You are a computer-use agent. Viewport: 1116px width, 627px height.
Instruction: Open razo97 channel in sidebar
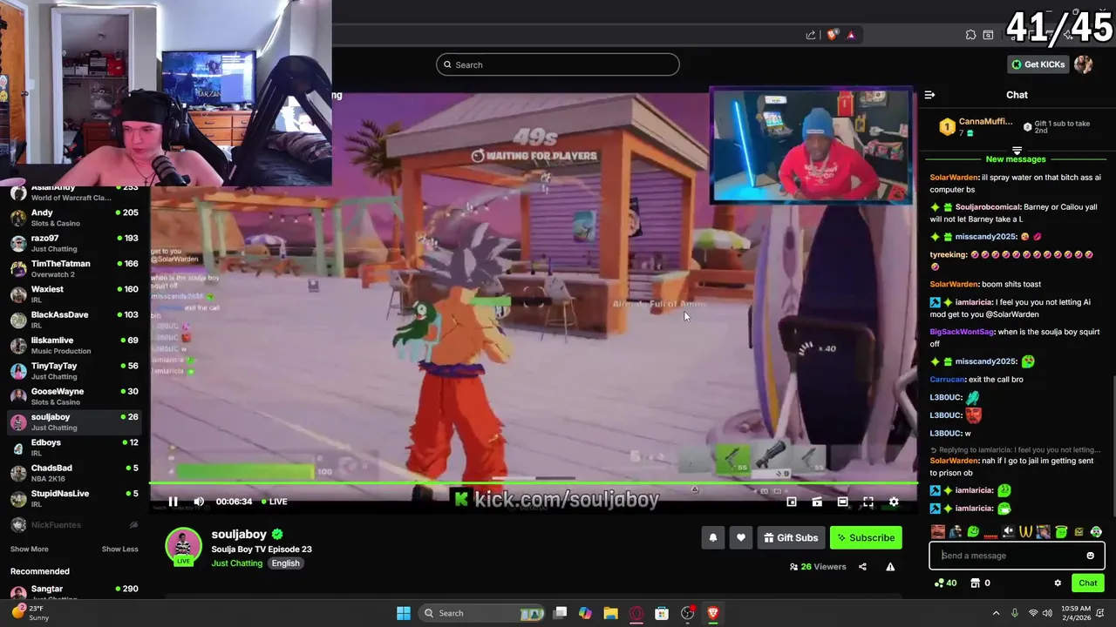[74, 243]
